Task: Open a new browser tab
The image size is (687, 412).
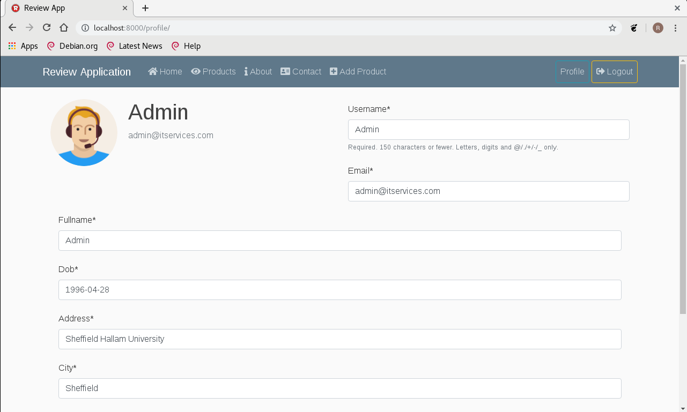Action: pyautogui.click(x=145, y=8)
